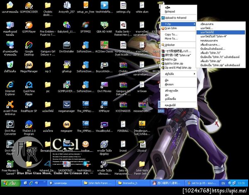Choose highlighted แยกไฟล์ที่นี่ (Extract Here) entry
The width and height of the screenshot is (249, 195).
[x=221, y=32]
